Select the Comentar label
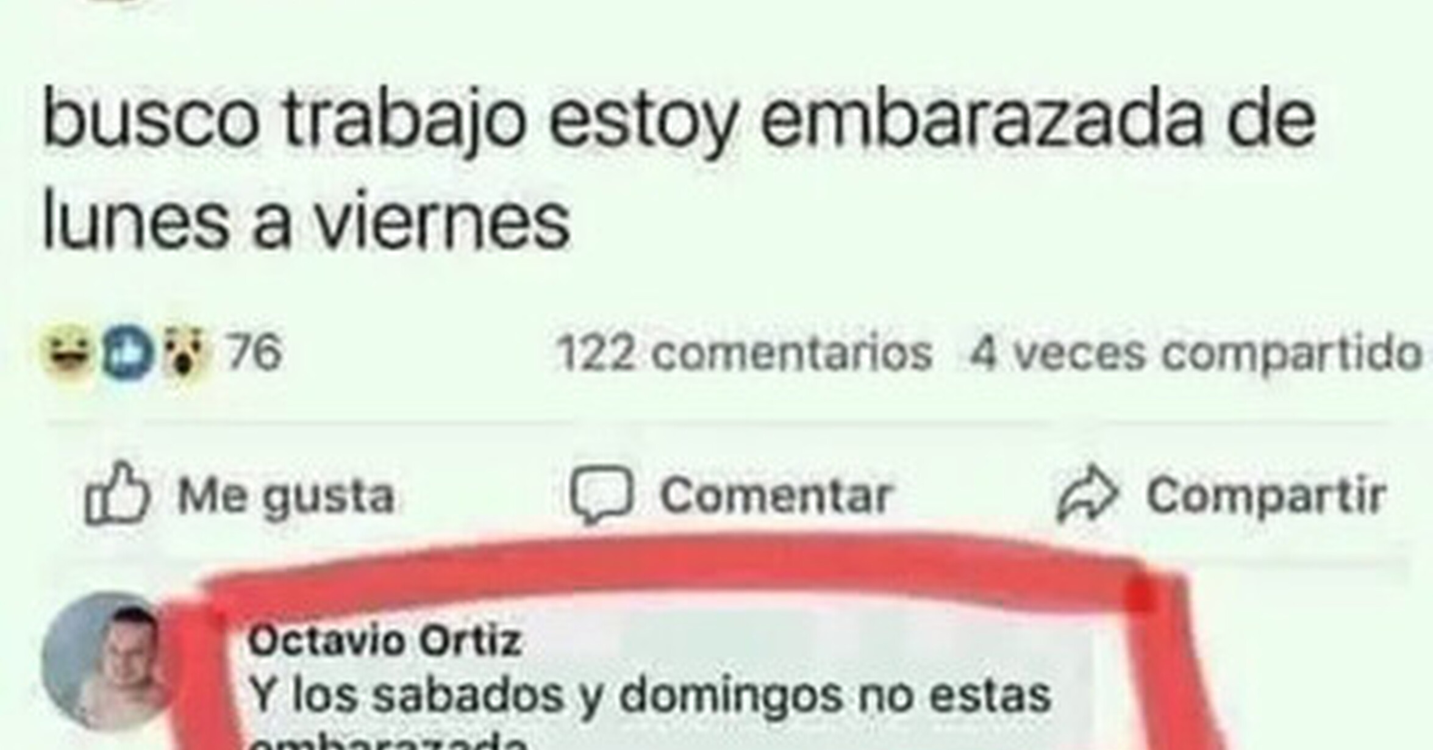1433x750 pixels. [776, 495]
